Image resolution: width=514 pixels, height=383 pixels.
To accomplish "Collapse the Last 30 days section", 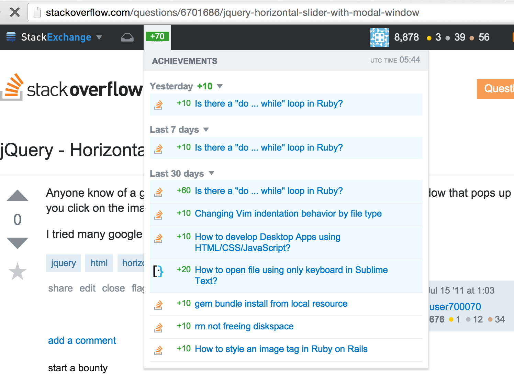I will (x=212, y=173).
